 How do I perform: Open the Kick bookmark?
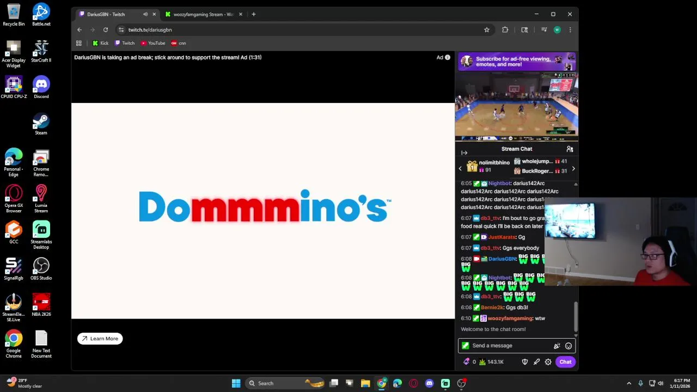pos(100,43)
